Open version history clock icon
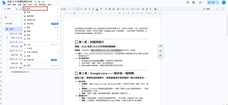Viewport: 228px width, 105px height. pyautogui.click(x=188, y=3)
